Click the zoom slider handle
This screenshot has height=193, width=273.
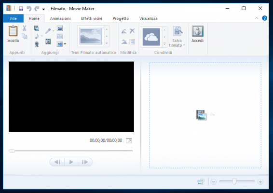click(x=234, y=181)
